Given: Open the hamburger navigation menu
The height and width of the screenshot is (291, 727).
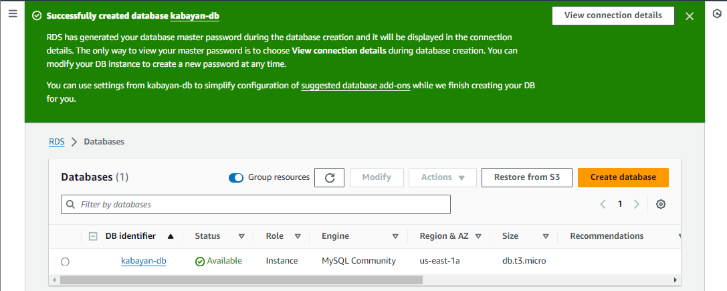Looking at the screenshot, I should click(12, 15).
